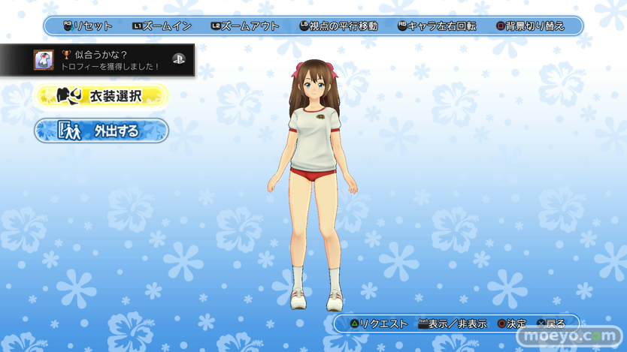
Task: Choose the 外出する go out option
Action: pos(101,131)
